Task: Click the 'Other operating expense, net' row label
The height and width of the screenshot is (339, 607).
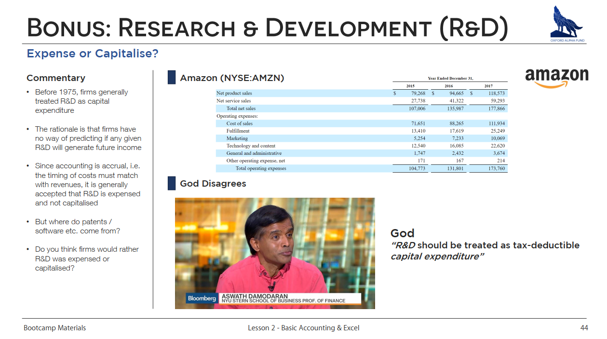Action: [x=256, y=161]
